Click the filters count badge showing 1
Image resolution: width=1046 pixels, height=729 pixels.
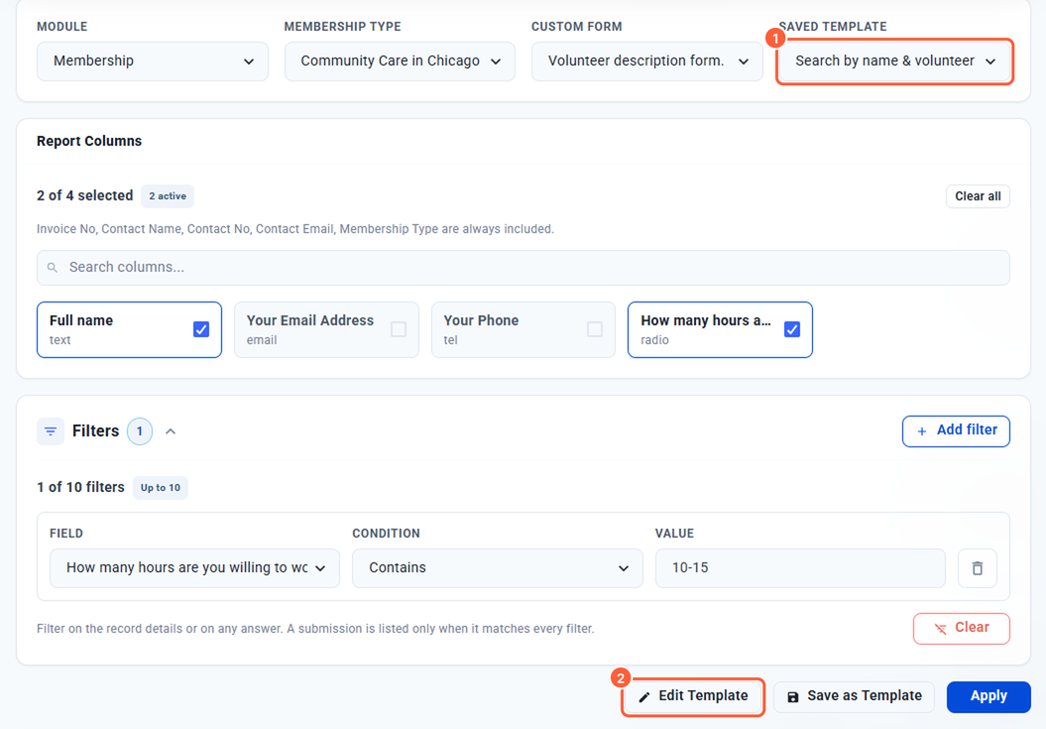(x=140, y=431)
